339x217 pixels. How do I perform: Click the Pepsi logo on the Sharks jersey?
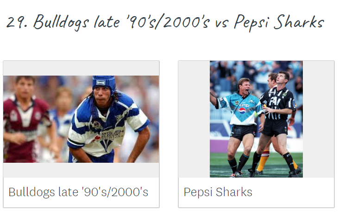242,111
